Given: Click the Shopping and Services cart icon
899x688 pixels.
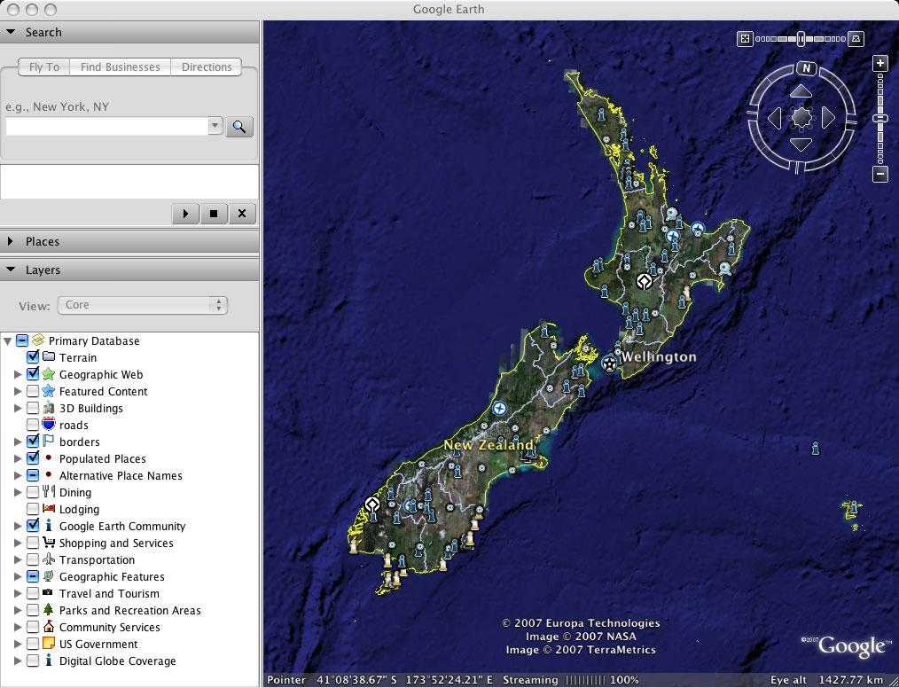Looking at the screenshot, I should coord(49,543).
